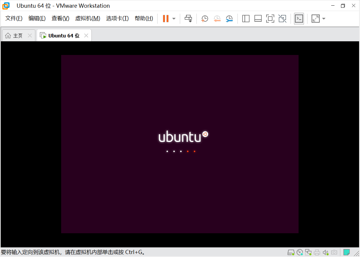The image size is (360, 257).
Task: Click the orange Pause virtual machine button
Action: click(166, 18)
